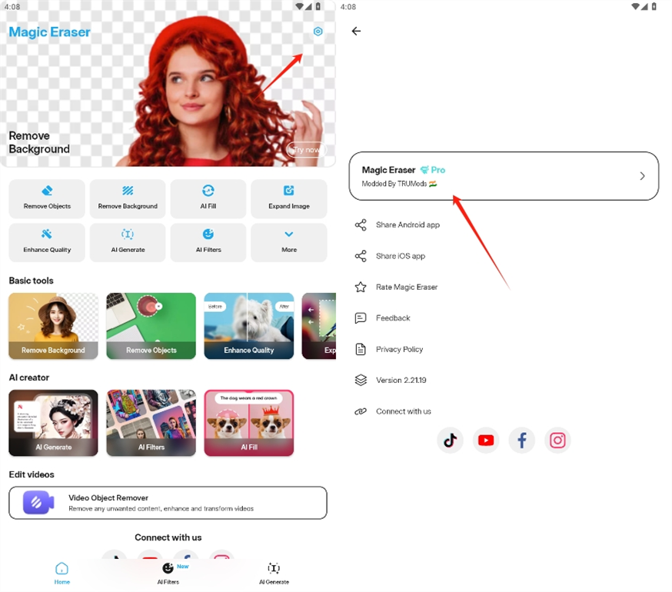Open the AI Generate tool button
Image resolution: width=672 pixels, height=592 pixels.
128,242
